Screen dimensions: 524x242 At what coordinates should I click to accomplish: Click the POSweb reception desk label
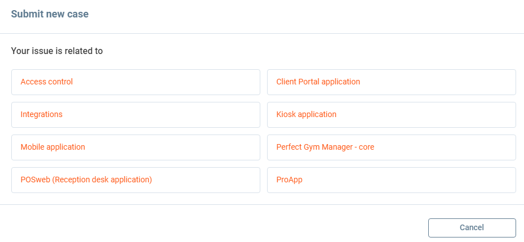tap(86, 180)
